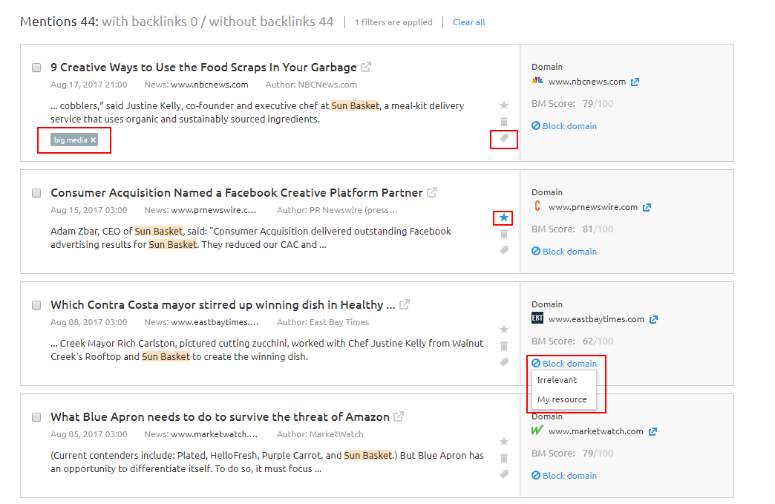Click Author: MarketWatch text
The height and width of the screenshot is (504, 775).
pos(320,434)
